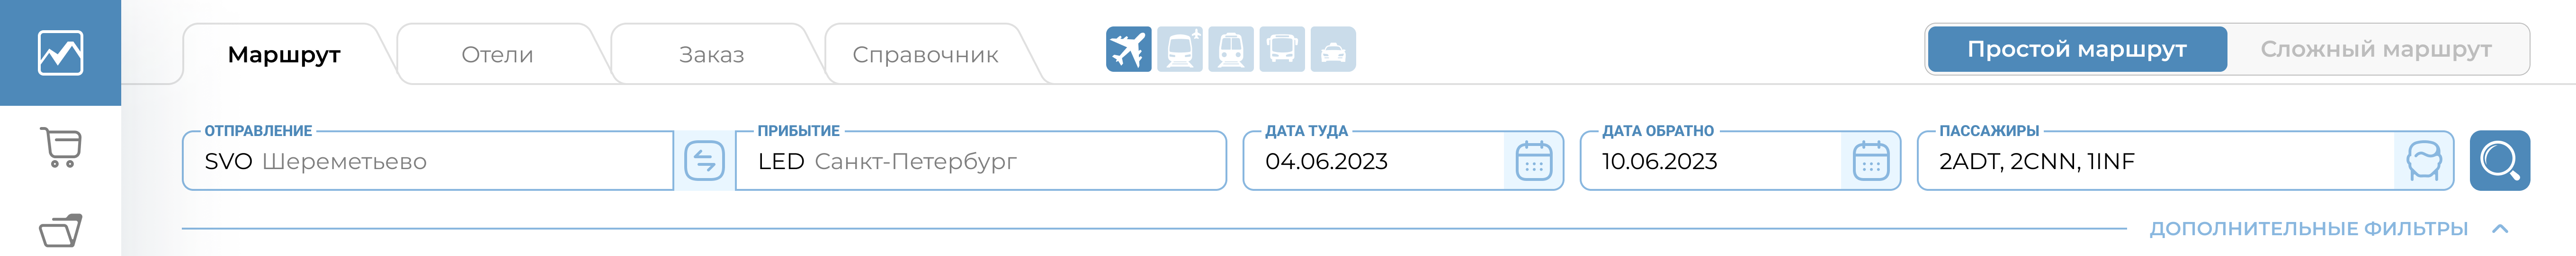This screenshot has height=256, width=2576.
Task: Click the Прибытие field with LED Санкт-Петербург
Action: (980, 161)
